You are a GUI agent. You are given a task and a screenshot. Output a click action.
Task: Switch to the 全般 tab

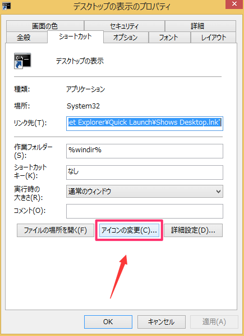(x=27, y=38)
